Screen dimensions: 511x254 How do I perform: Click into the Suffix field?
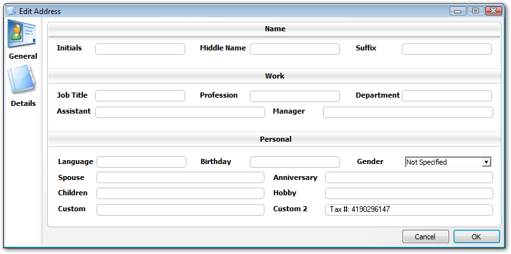[x=446, y=49]
